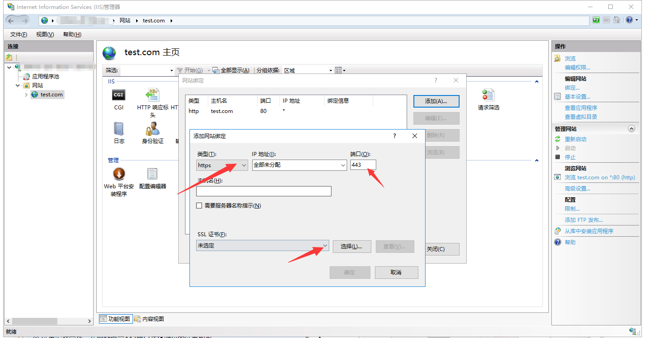Screen dimensions: 645x338
Task: Open the 文件(F) menu
Action: coord(18,35)
